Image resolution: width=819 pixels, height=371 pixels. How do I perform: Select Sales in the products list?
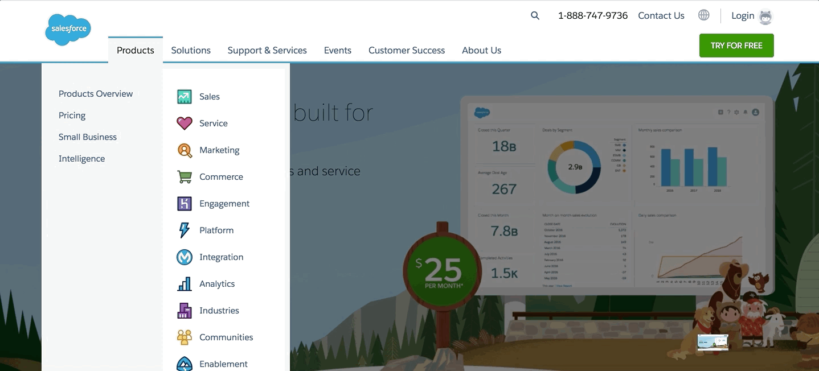210,97
